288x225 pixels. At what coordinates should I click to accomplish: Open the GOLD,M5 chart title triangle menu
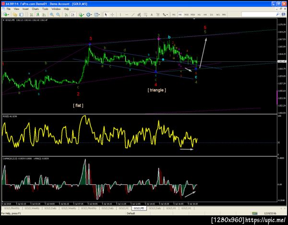pyautogui.click(x=3, y=20)
